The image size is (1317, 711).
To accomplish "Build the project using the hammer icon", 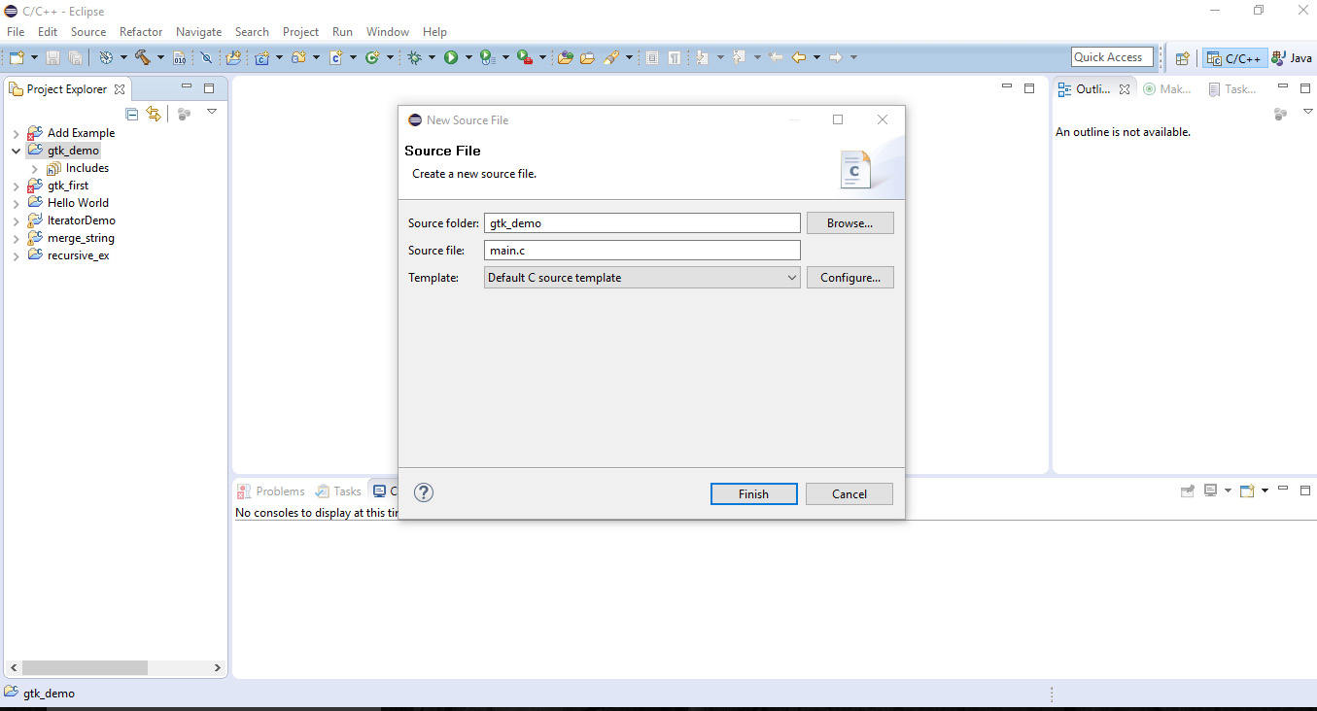I will [144, 57].
